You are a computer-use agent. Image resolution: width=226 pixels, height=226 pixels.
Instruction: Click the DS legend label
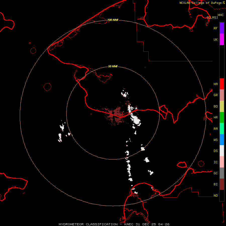pyautogui.click(x=215, y=151)
